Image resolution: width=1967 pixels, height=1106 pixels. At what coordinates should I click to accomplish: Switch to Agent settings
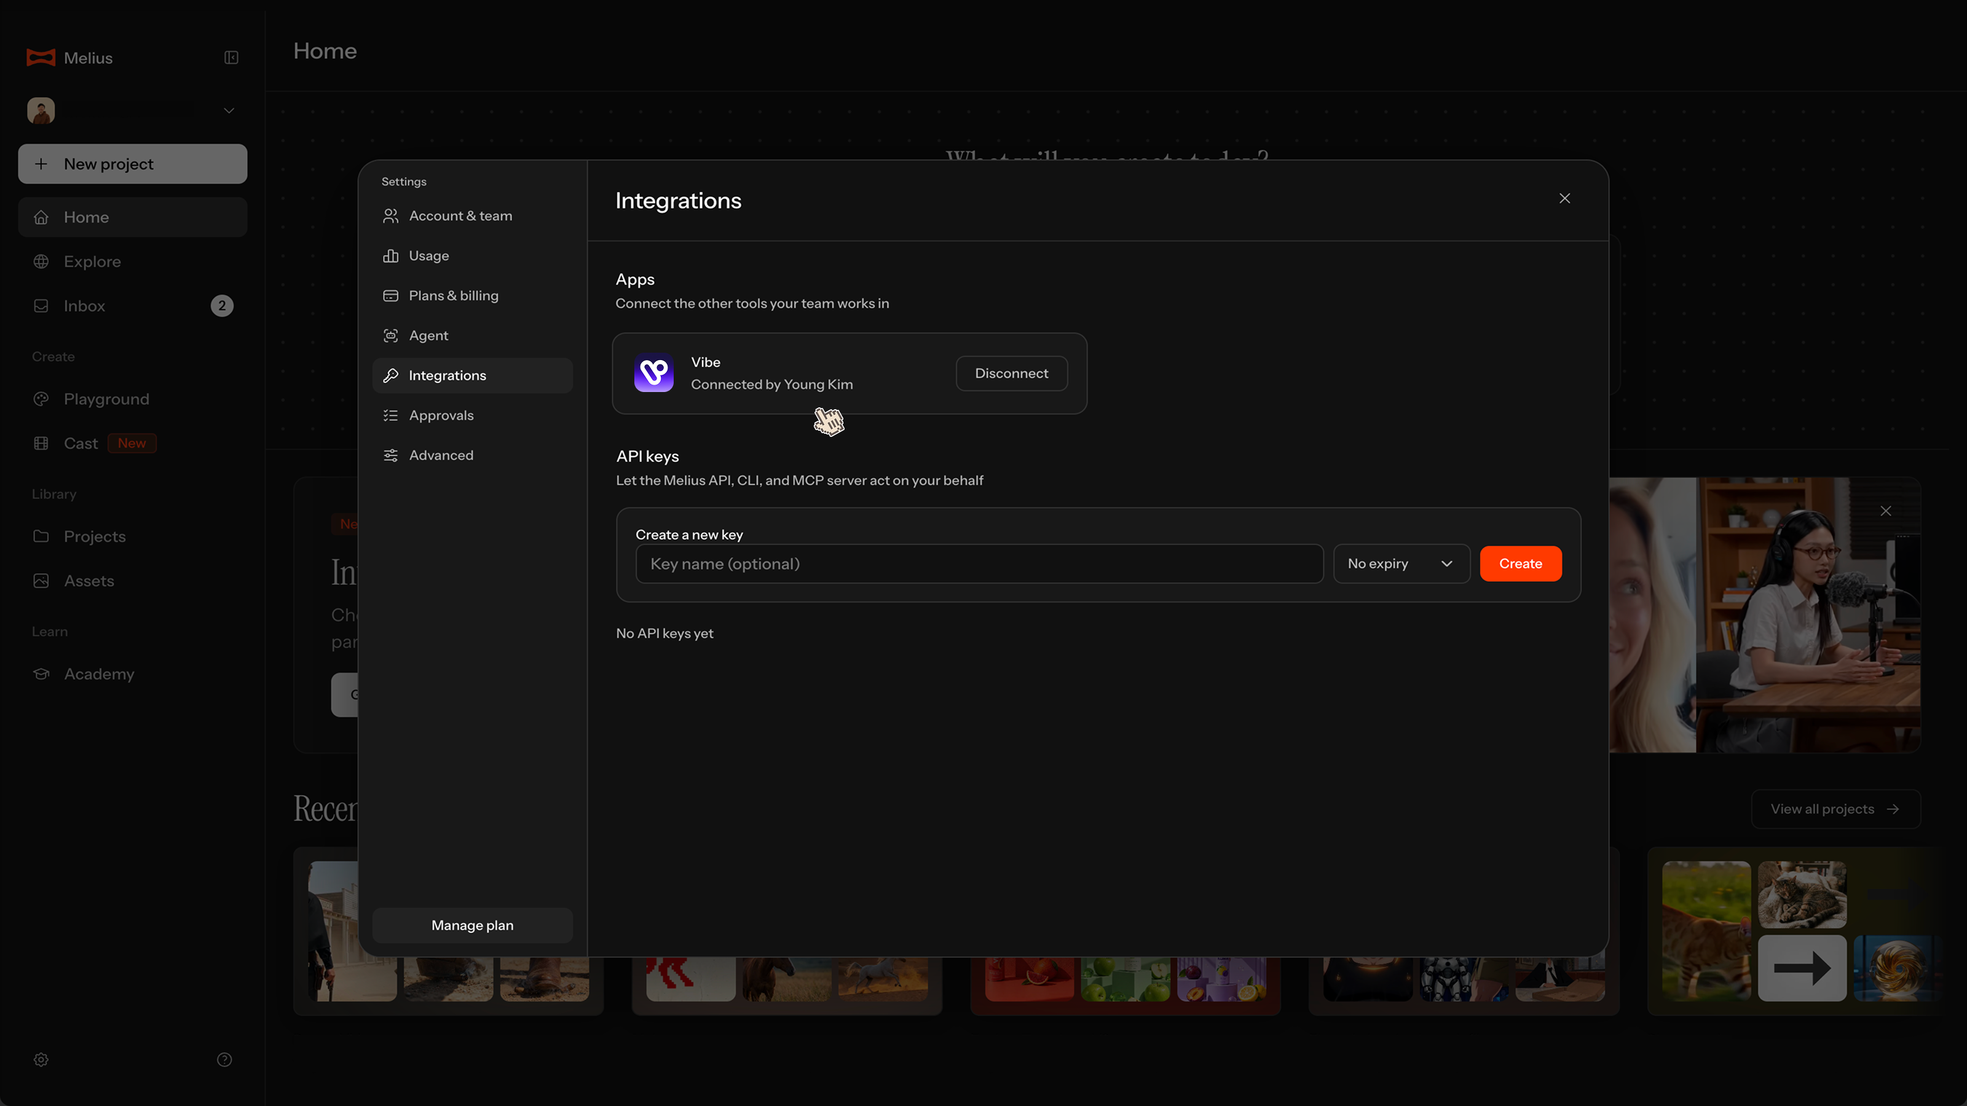[x=473, y=336]
